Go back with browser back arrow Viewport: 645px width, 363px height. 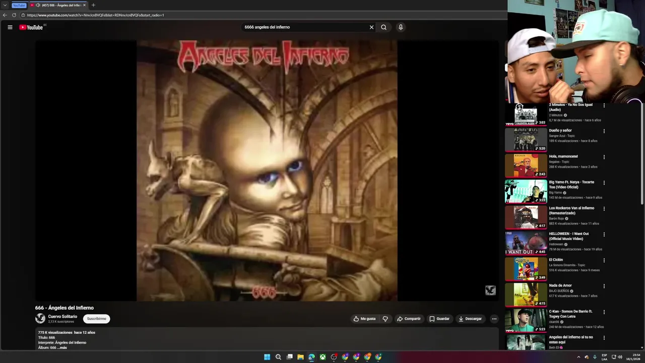tap(5, 15)
